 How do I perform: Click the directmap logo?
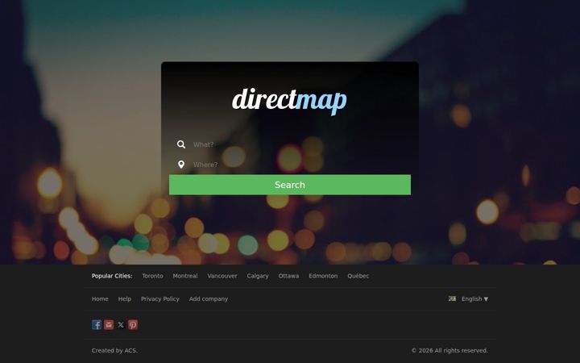click(289, 101)
